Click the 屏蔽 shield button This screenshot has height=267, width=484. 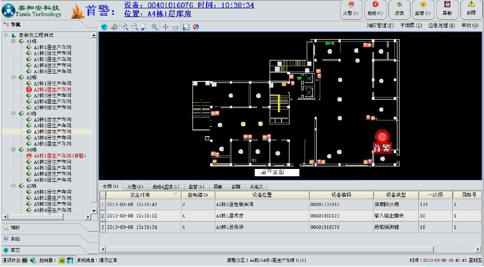[447, 9]
